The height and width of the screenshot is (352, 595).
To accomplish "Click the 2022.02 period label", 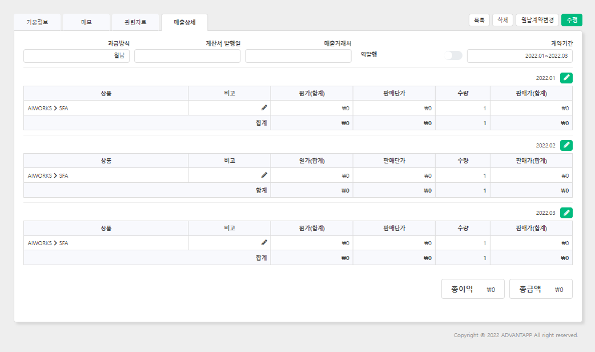I will tap(545, 146).
